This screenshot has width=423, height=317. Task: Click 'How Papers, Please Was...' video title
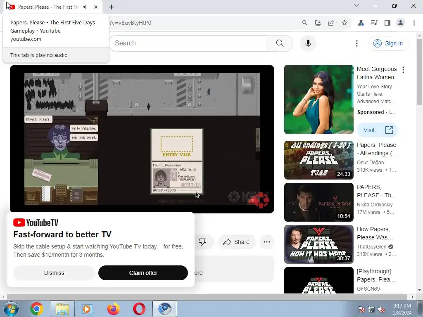[x=375, y=233]
